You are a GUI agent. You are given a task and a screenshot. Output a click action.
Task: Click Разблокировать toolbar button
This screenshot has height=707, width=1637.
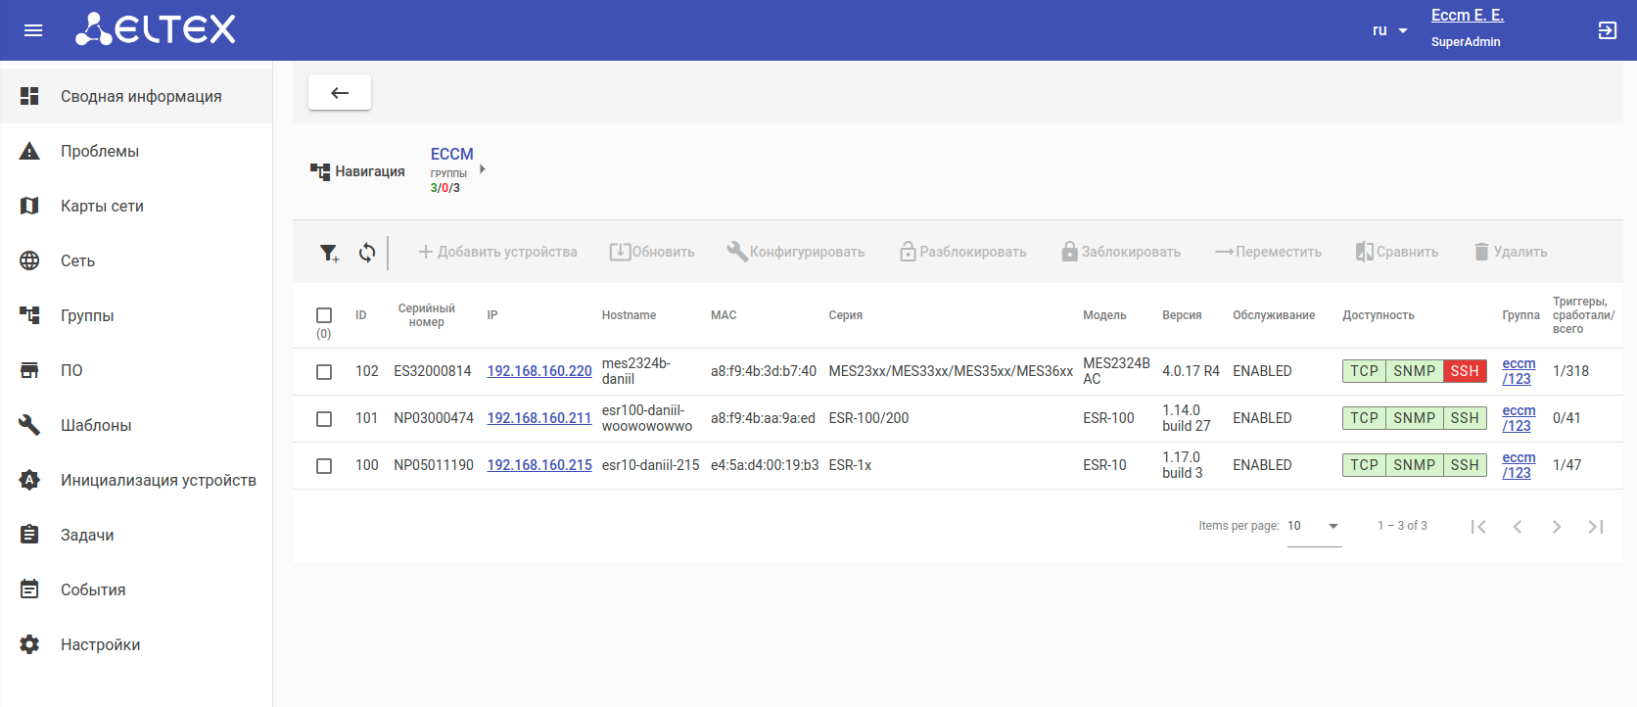[963, 252]
